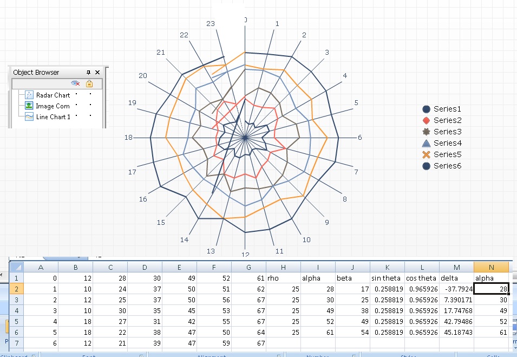The width and height of the screenshot is (517, 357).
Task: Toggle visibility dot for Radar Chart
Action: click(x=77, y=95)
